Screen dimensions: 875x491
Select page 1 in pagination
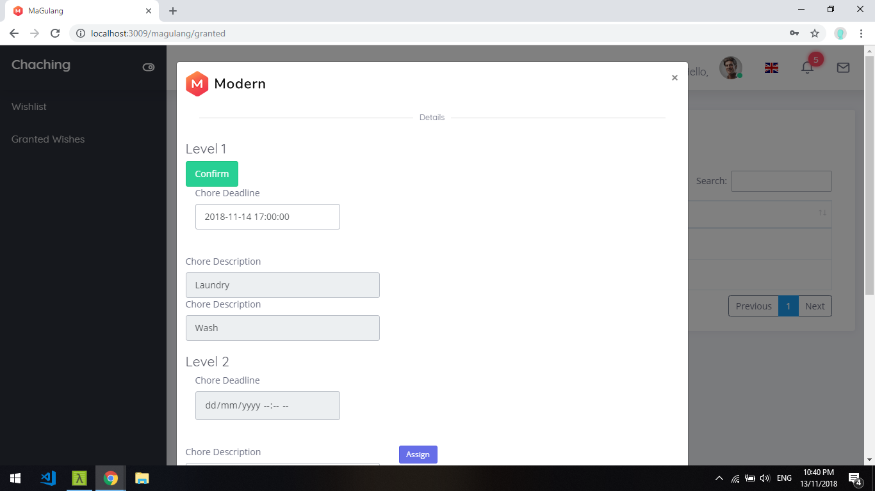pyautogui.click(x=788, y=306)
